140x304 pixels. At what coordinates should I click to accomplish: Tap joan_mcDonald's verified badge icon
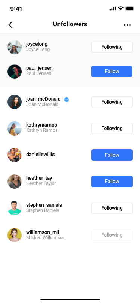coord(66,100)
